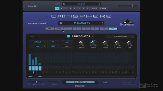Select part 1 button
Image resolution: width=163 pixels, height=91 pixels.
coord(57,8)
